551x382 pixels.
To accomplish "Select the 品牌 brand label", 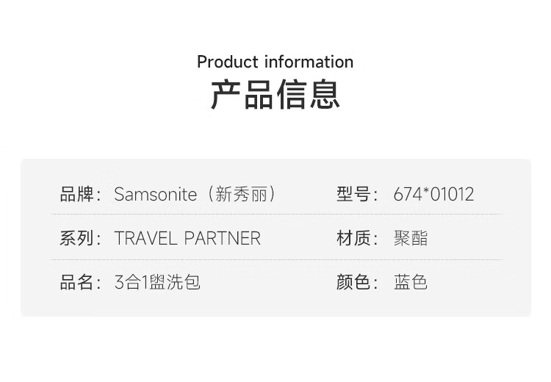I will click(x=76, y=195).
